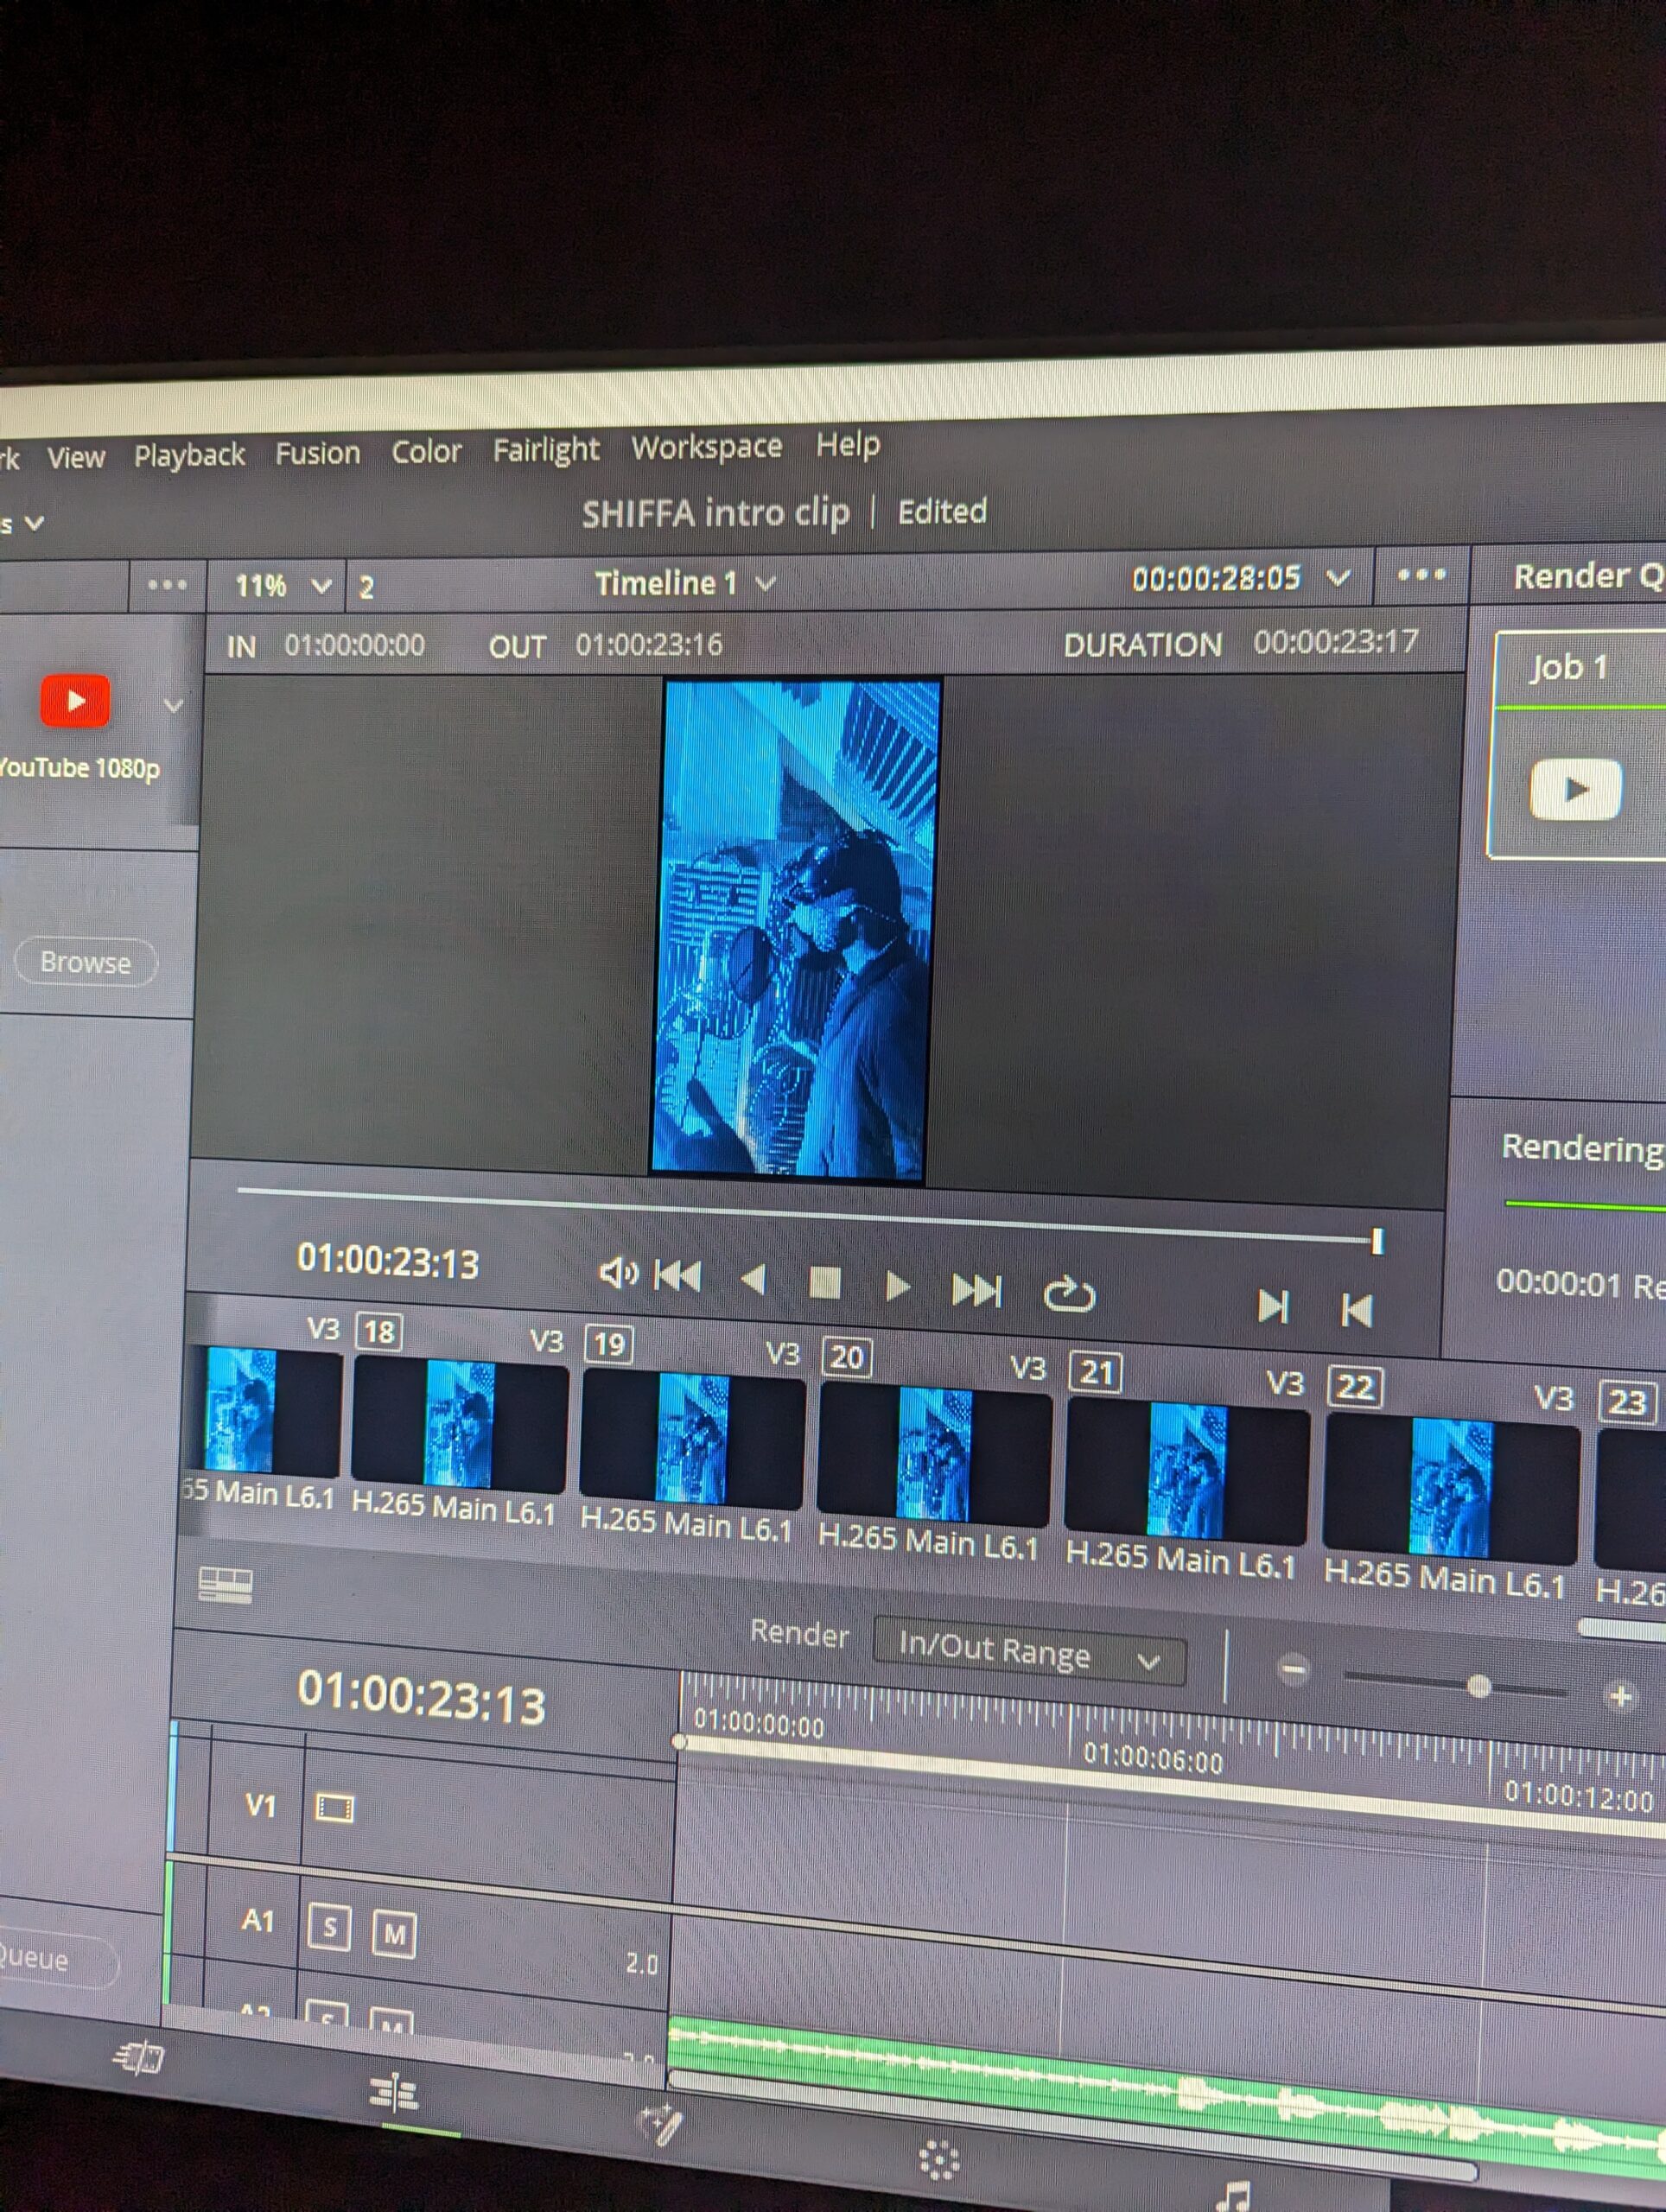The height and width of the screenshot is (2212, 1666).
Task: Open the Fairlight menu
Action: coord(545,450)
